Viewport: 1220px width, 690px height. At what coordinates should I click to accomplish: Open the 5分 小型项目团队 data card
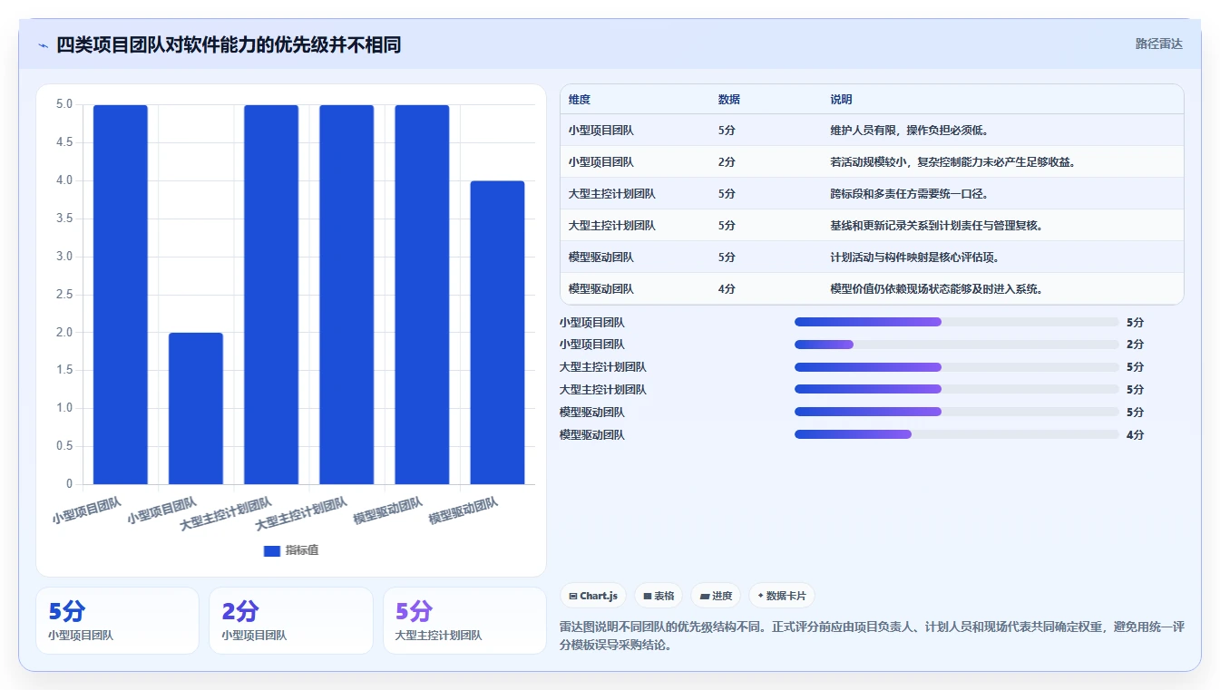[x=117, y=620]
